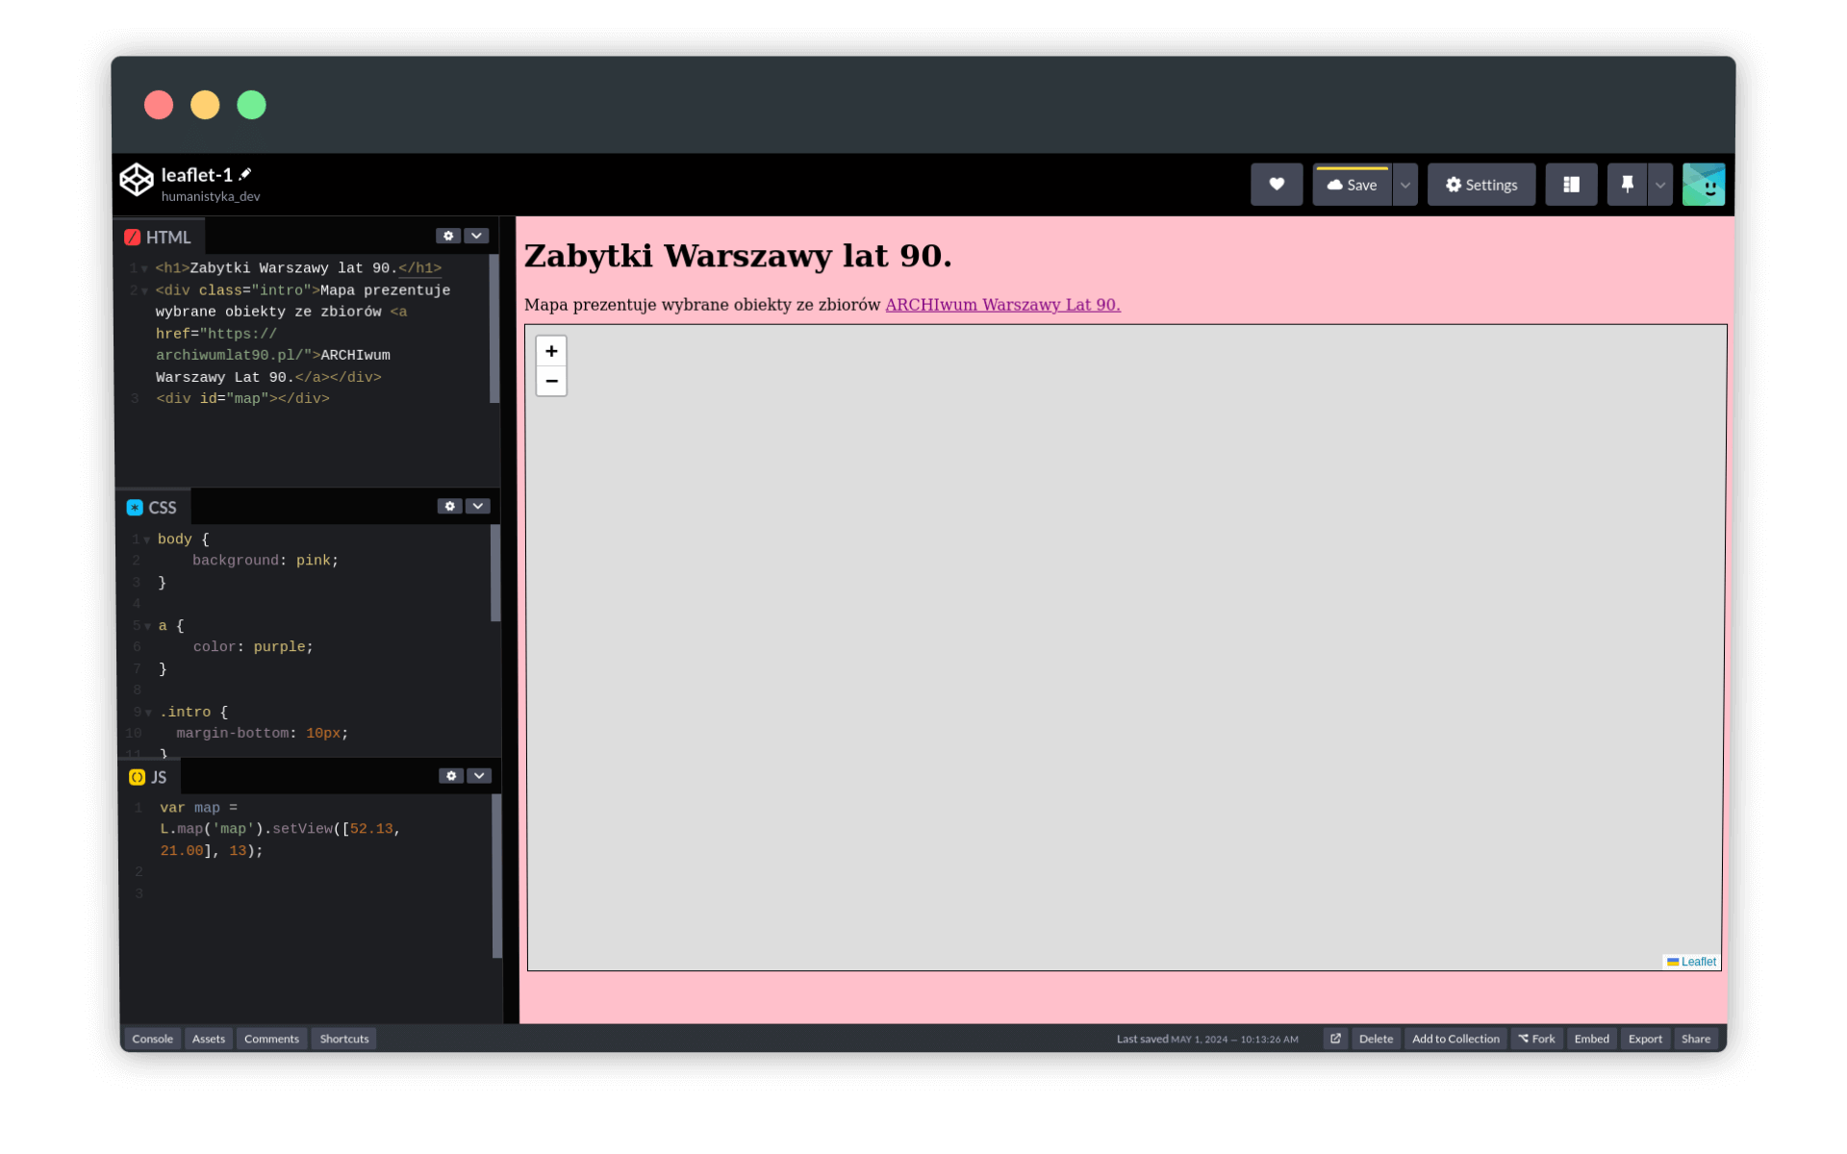Open the Comments panel

pos(271,1039)
